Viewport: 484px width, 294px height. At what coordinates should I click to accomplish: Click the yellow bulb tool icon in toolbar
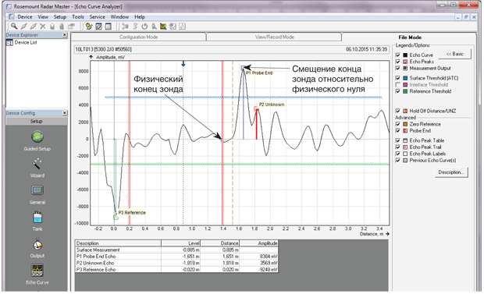(x=89, y=27)
